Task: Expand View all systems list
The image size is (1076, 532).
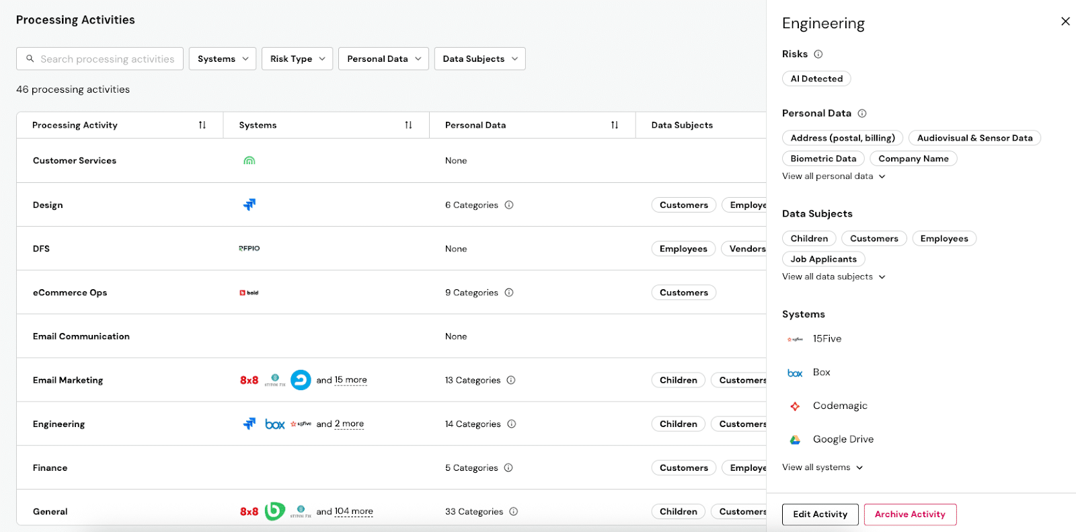Action: tap(822, 467)
